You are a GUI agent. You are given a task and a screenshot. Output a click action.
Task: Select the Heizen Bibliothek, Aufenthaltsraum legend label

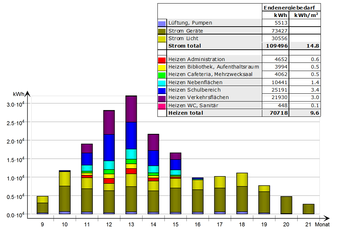tap(214, 67)
